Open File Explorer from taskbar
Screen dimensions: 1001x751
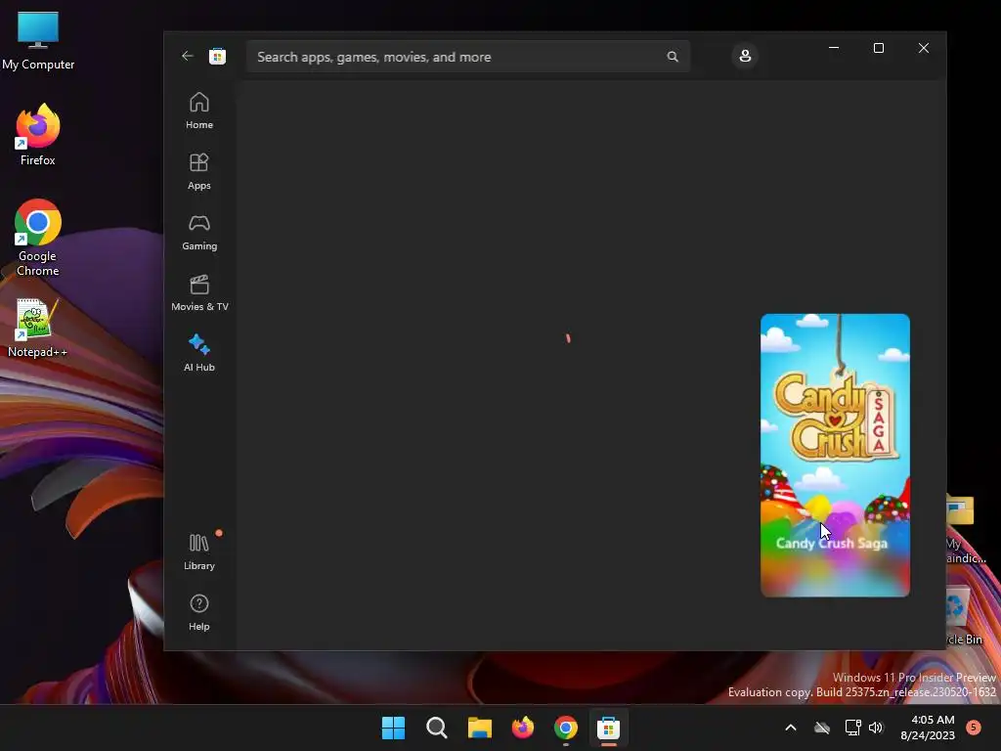[x=479, y=728]
